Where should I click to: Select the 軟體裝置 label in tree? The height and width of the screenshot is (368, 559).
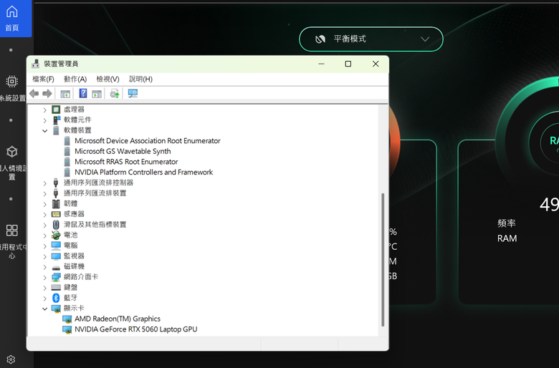77,130
